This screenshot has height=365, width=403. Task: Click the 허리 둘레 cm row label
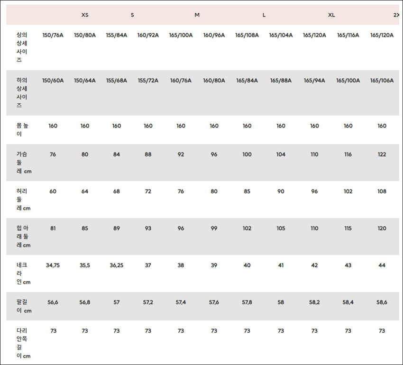point(23,200)
